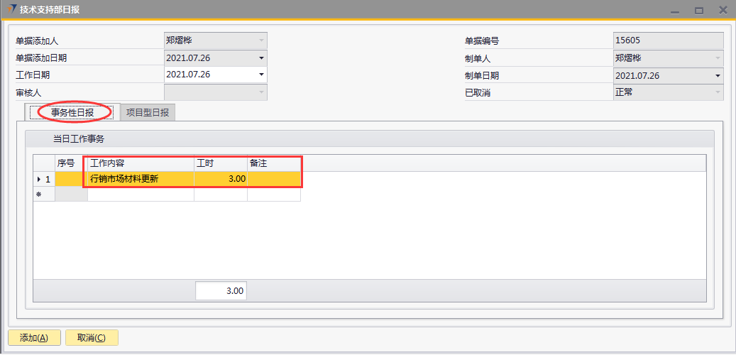Open the 审核人 dropdown
This screenshot has height=355, width=736.
pos(261,92)
